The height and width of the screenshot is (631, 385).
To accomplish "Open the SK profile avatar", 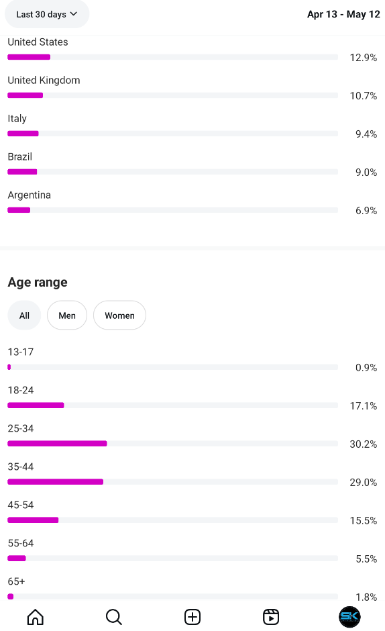I will (x=349, y=617).
